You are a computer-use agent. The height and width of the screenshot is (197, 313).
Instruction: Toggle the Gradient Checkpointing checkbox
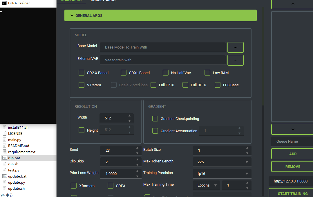(155, 119)
